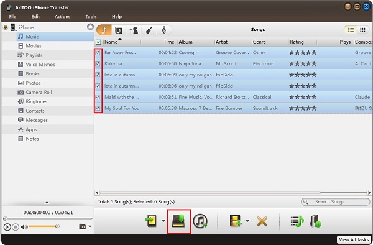The width and height of the screenshot is (373, 245).
Task: Uncheck the 00:06:09 late in autumn checkbox
Action: (98, 75)
